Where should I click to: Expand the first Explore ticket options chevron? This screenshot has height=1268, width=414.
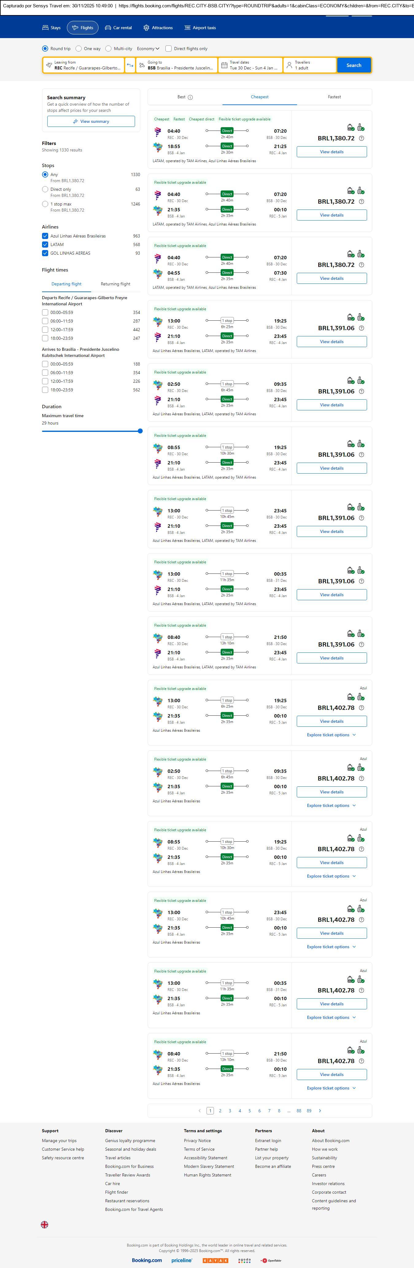tap(354, 735)
